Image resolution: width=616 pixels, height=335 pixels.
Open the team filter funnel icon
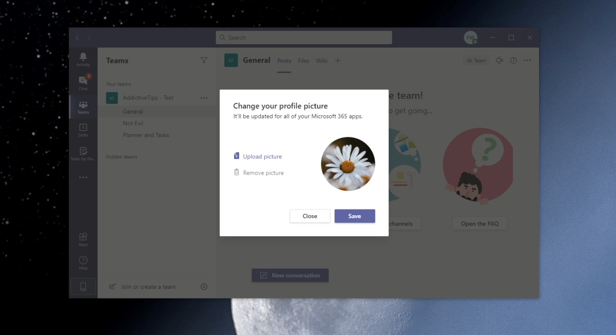pos(204,60)
